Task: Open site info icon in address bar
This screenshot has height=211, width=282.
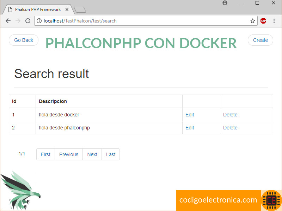Action: click(39, 21)
